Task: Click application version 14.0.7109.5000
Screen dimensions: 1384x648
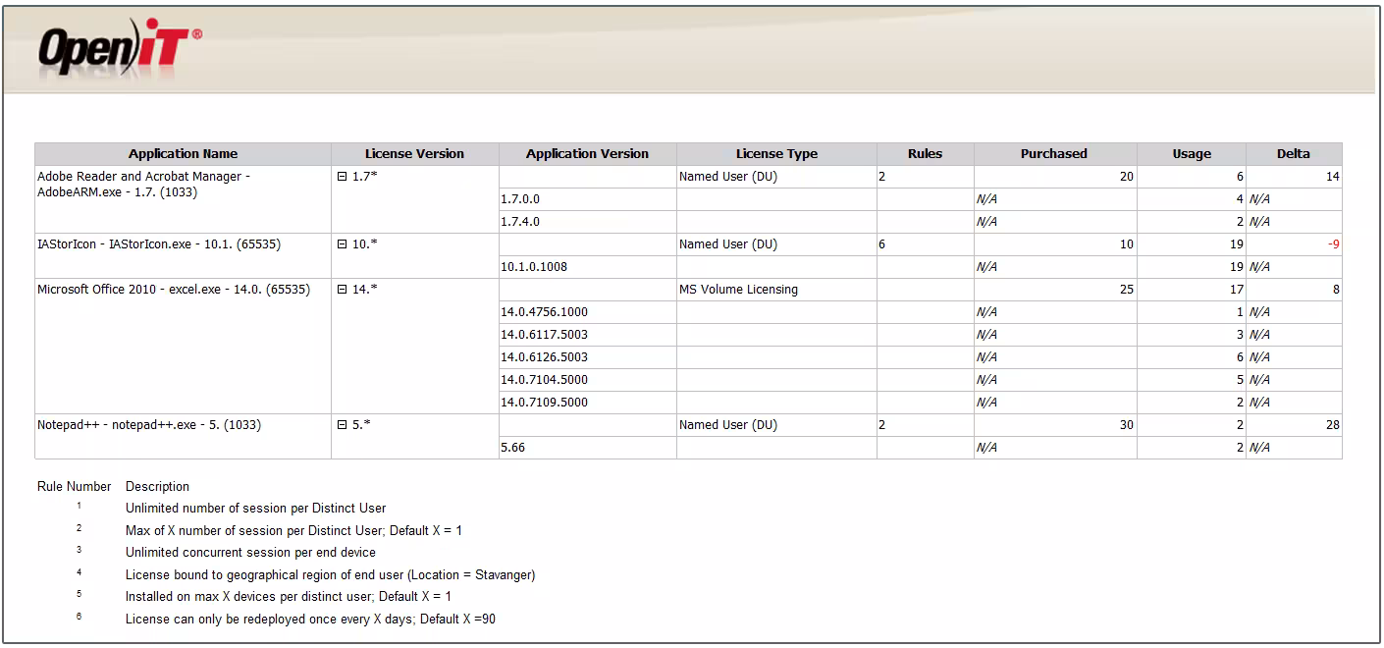Action: 544,403
